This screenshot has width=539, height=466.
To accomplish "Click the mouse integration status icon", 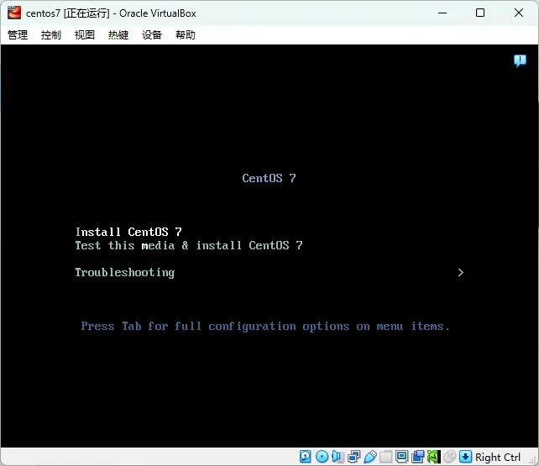I will tap(450, 457).
